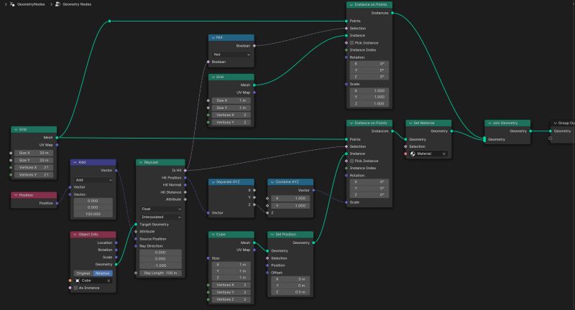
Task: Collapse the Separate XYZ node
Action: [213, 182]
